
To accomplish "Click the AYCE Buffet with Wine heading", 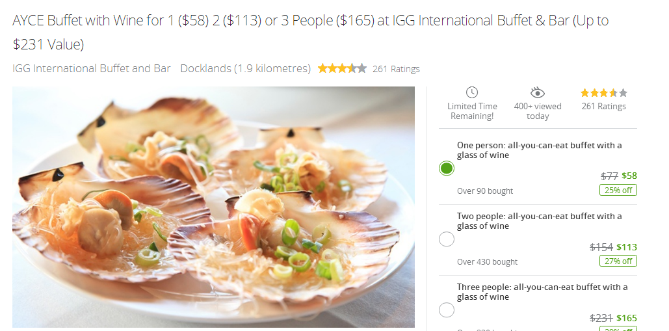I will click(x=311, y=32).
